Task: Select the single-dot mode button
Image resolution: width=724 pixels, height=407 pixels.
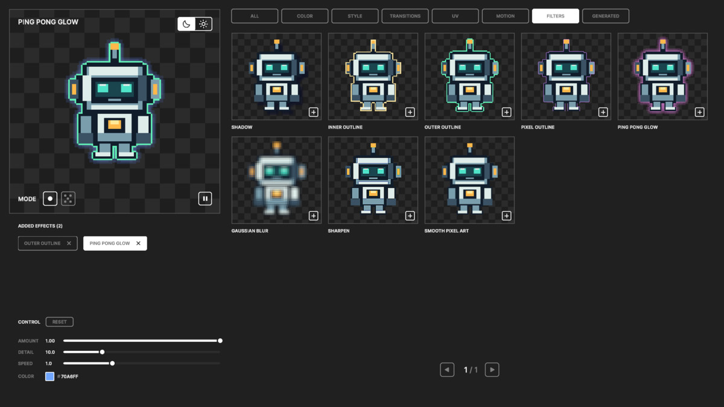Action: click(50, 198)
